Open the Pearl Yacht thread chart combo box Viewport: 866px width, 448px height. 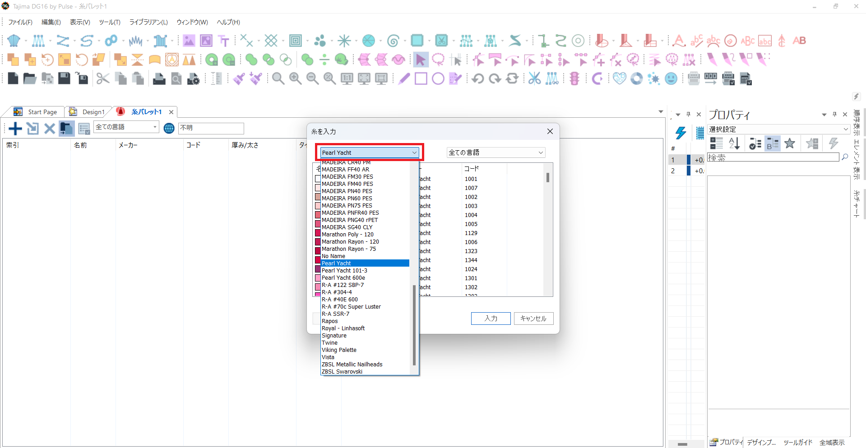[x=370, y=152]
